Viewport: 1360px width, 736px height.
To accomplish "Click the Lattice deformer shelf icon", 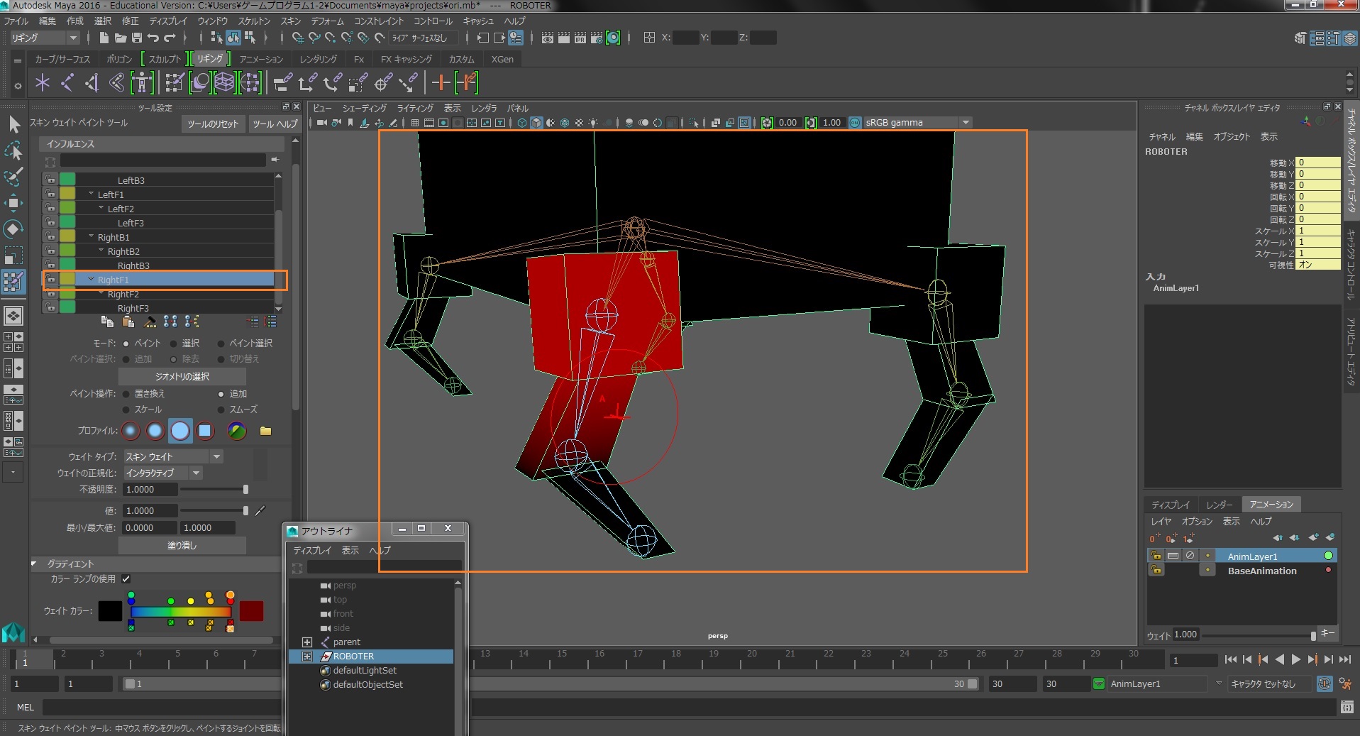I will click(224, 83).
